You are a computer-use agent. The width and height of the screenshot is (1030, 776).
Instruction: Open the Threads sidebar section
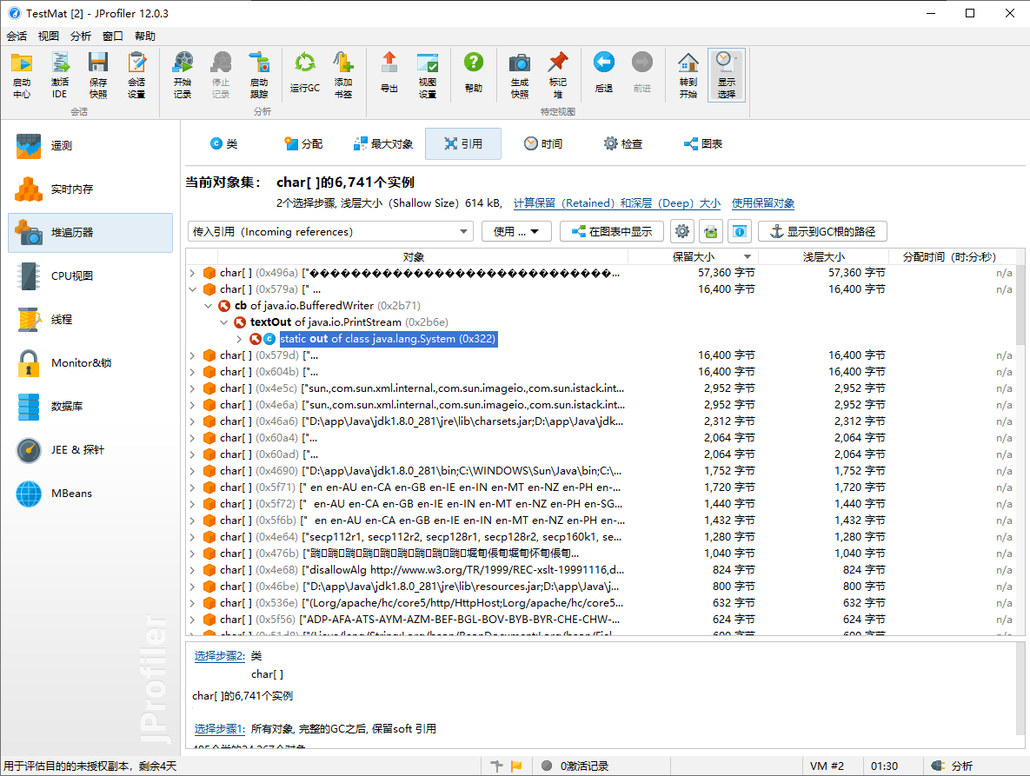tap(90, 319)
